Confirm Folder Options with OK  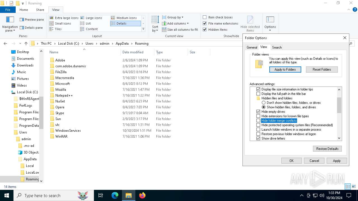[x=291, y=161]
